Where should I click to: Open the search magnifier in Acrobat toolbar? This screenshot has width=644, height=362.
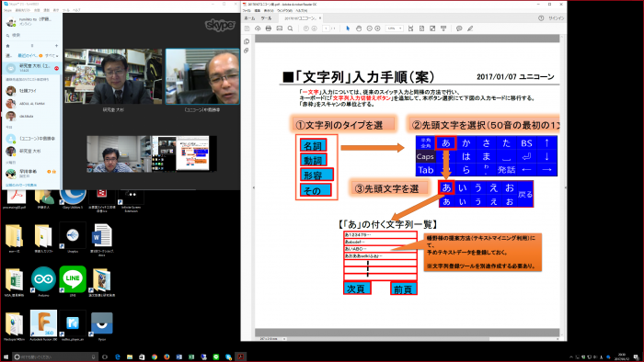[290, 28]
